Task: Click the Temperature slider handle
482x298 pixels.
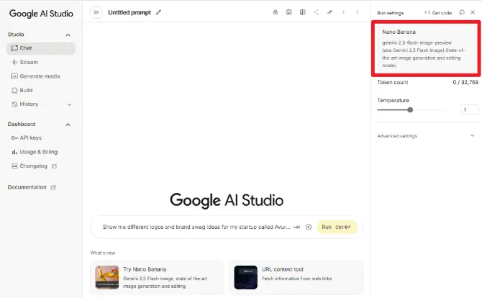Action: [x=410, y=110]
